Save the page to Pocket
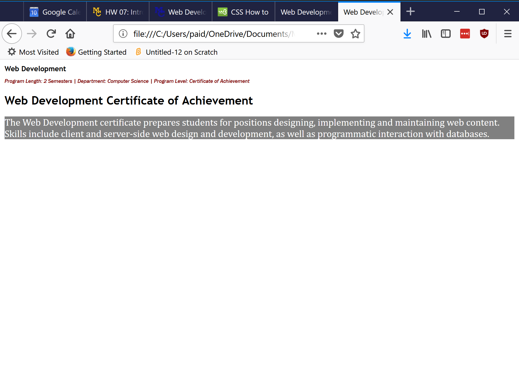The height and width of the screenshot is (384, 519). (x=338, y=34)
